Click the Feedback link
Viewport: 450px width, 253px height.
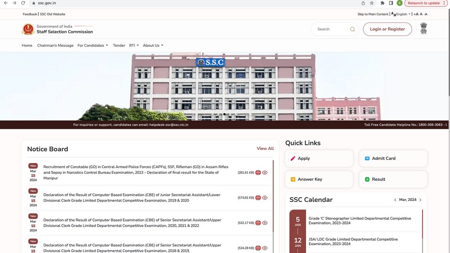(x=30, y=14)
